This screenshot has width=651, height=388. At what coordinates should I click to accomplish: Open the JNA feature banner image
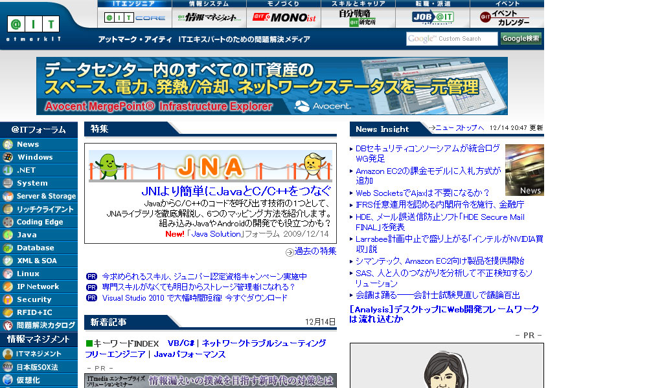(x=210, y=167)
